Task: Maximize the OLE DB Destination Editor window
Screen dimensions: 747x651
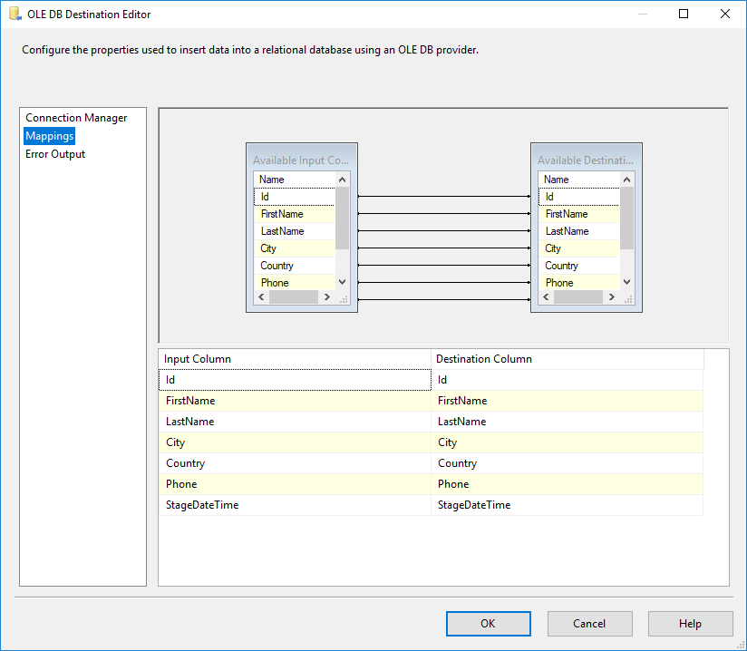Action: click(684, 14)
